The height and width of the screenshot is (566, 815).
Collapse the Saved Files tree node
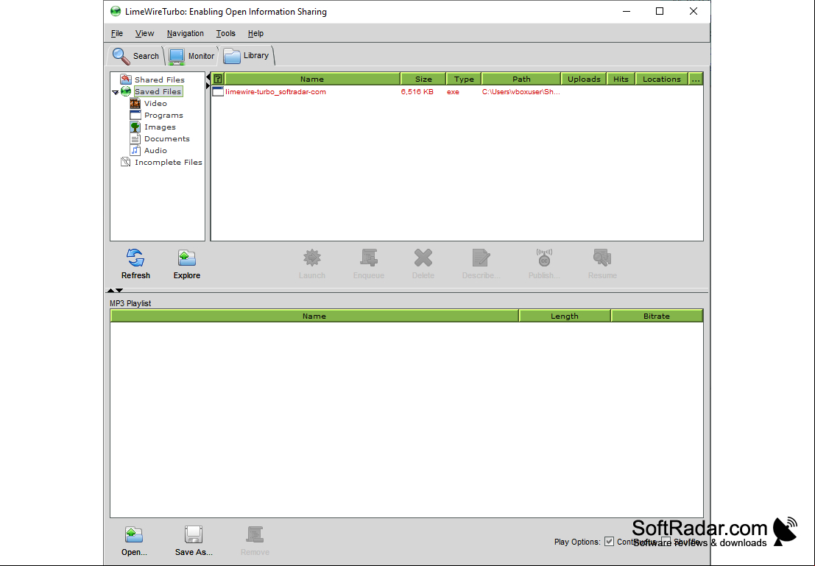115,92
